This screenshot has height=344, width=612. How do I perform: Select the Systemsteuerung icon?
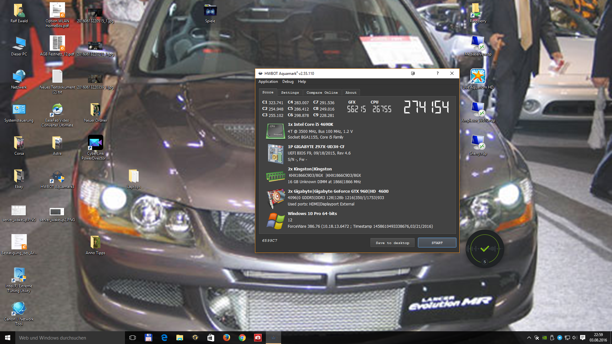click(19, 113)
